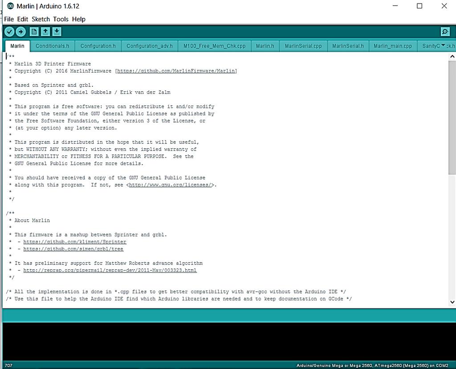Minimize the Arduino window
The image size is (456, 369).
(395, 6)
